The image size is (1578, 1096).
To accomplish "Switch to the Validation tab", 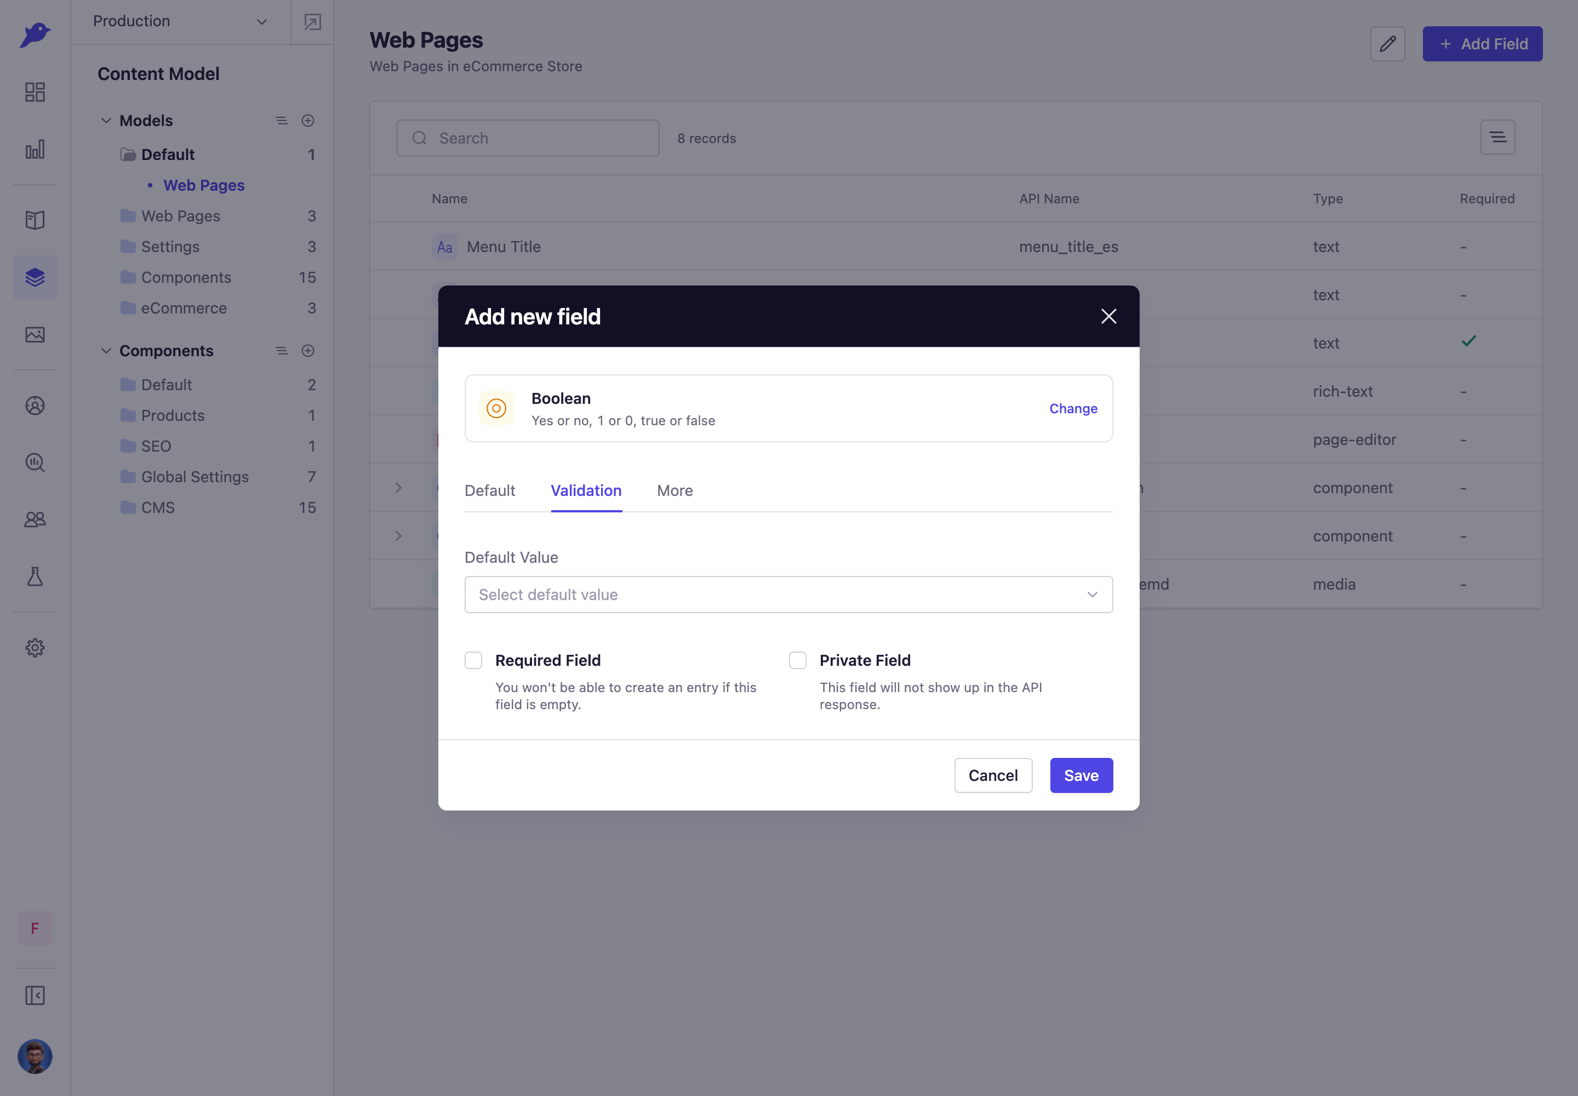I will (586, 490).
